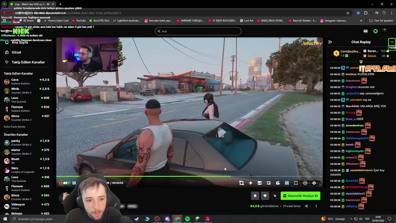Share the video using share icon
This screenshot has width=396, height=223.
point(306,206)
